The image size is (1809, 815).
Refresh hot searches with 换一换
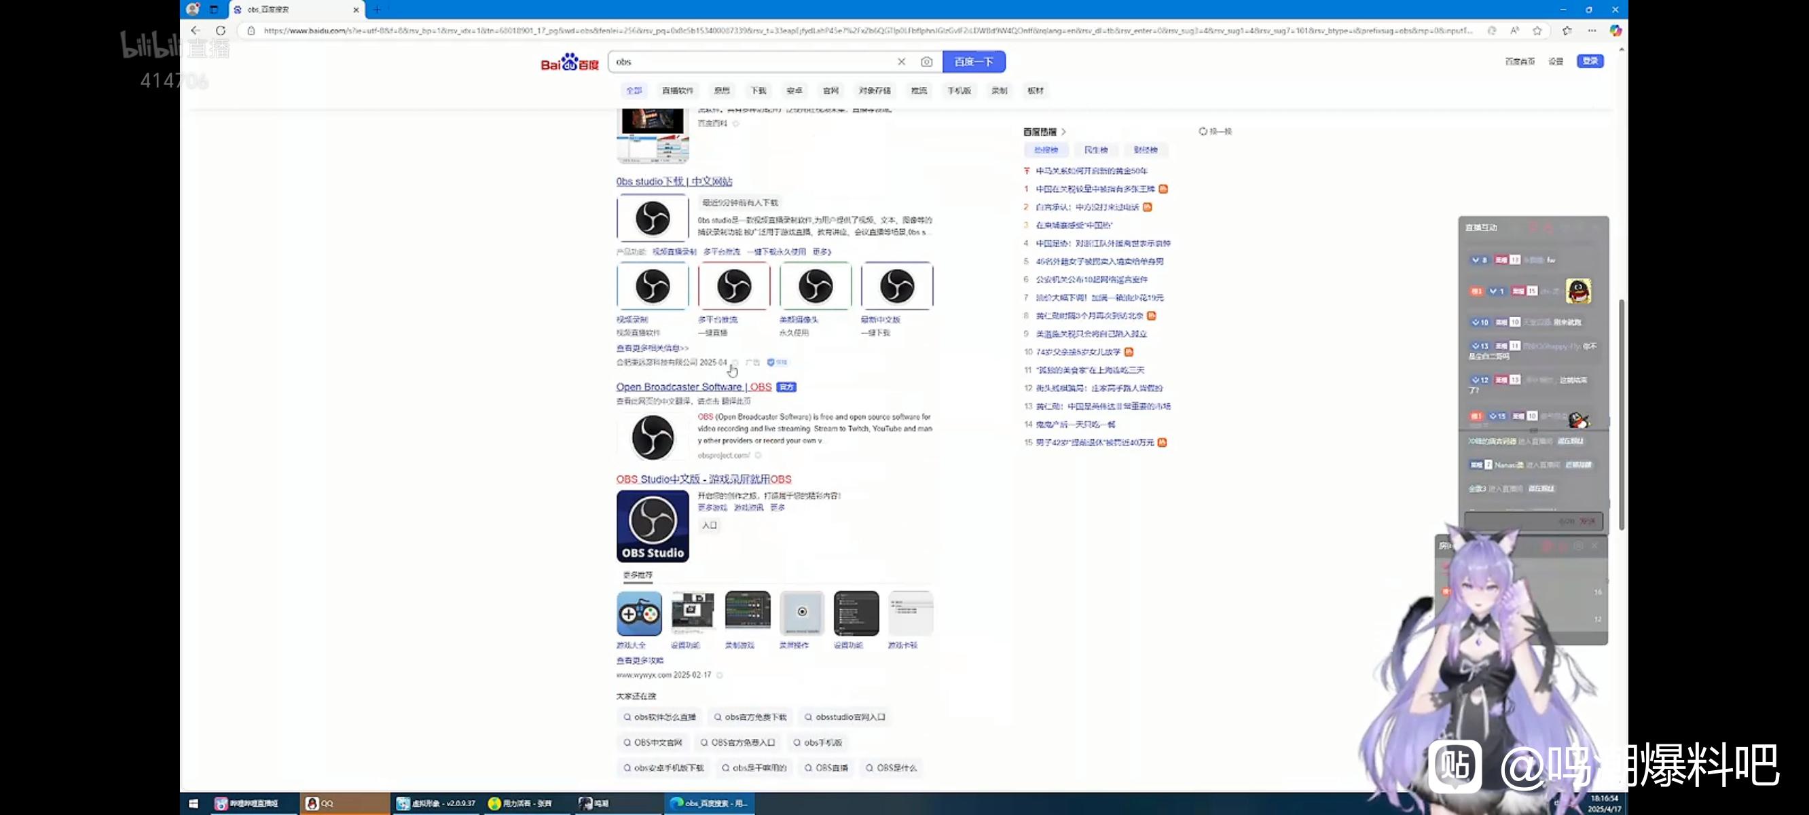[1216, 131]
